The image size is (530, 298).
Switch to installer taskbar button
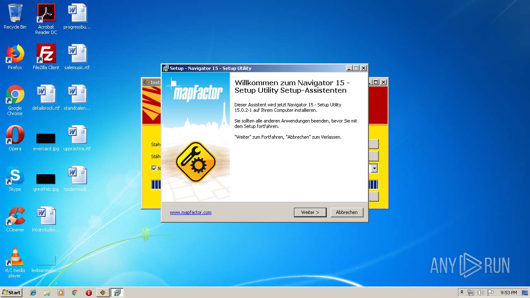(x=103, y=293)
